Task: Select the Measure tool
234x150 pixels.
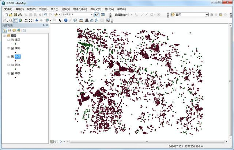Action: [x=81, y=20]
